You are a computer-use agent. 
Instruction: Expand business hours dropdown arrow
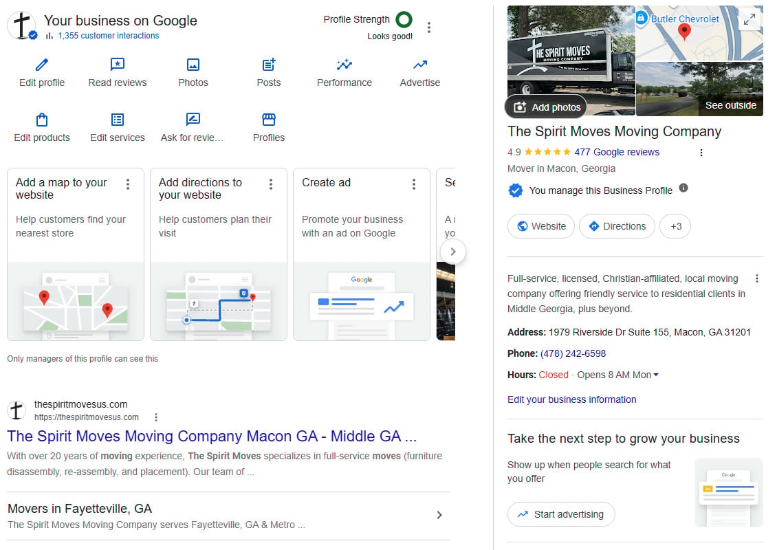[656, 375]
